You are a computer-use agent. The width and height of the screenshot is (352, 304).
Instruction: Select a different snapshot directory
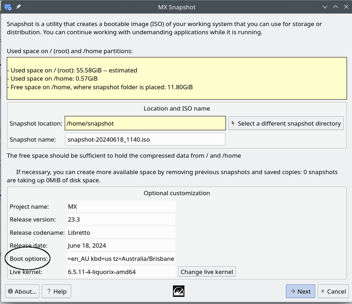coord(286,123)
